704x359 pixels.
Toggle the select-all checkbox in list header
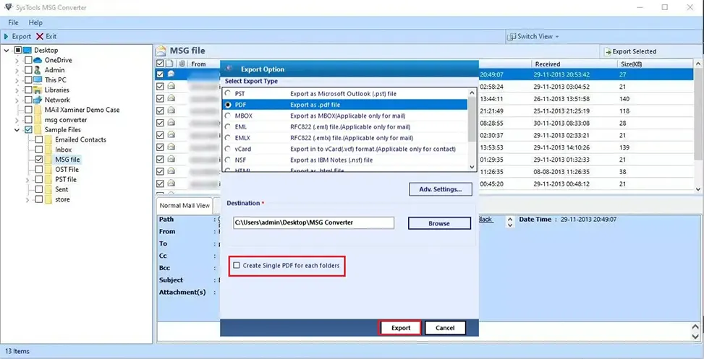coord(160,64)
